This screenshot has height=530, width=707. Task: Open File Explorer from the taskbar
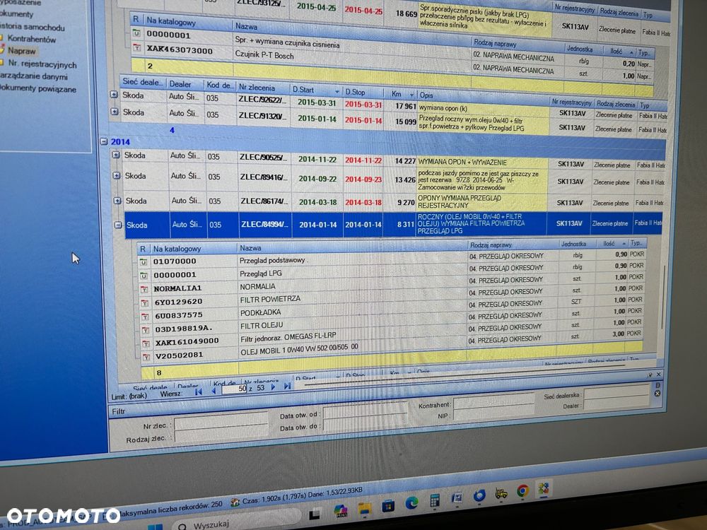pyautogui.click(x=364, y=509)
